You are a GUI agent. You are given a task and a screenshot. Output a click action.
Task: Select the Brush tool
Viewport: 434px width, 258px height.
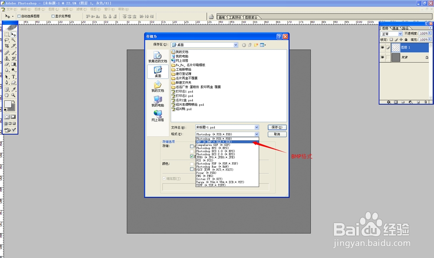[13, 53]
